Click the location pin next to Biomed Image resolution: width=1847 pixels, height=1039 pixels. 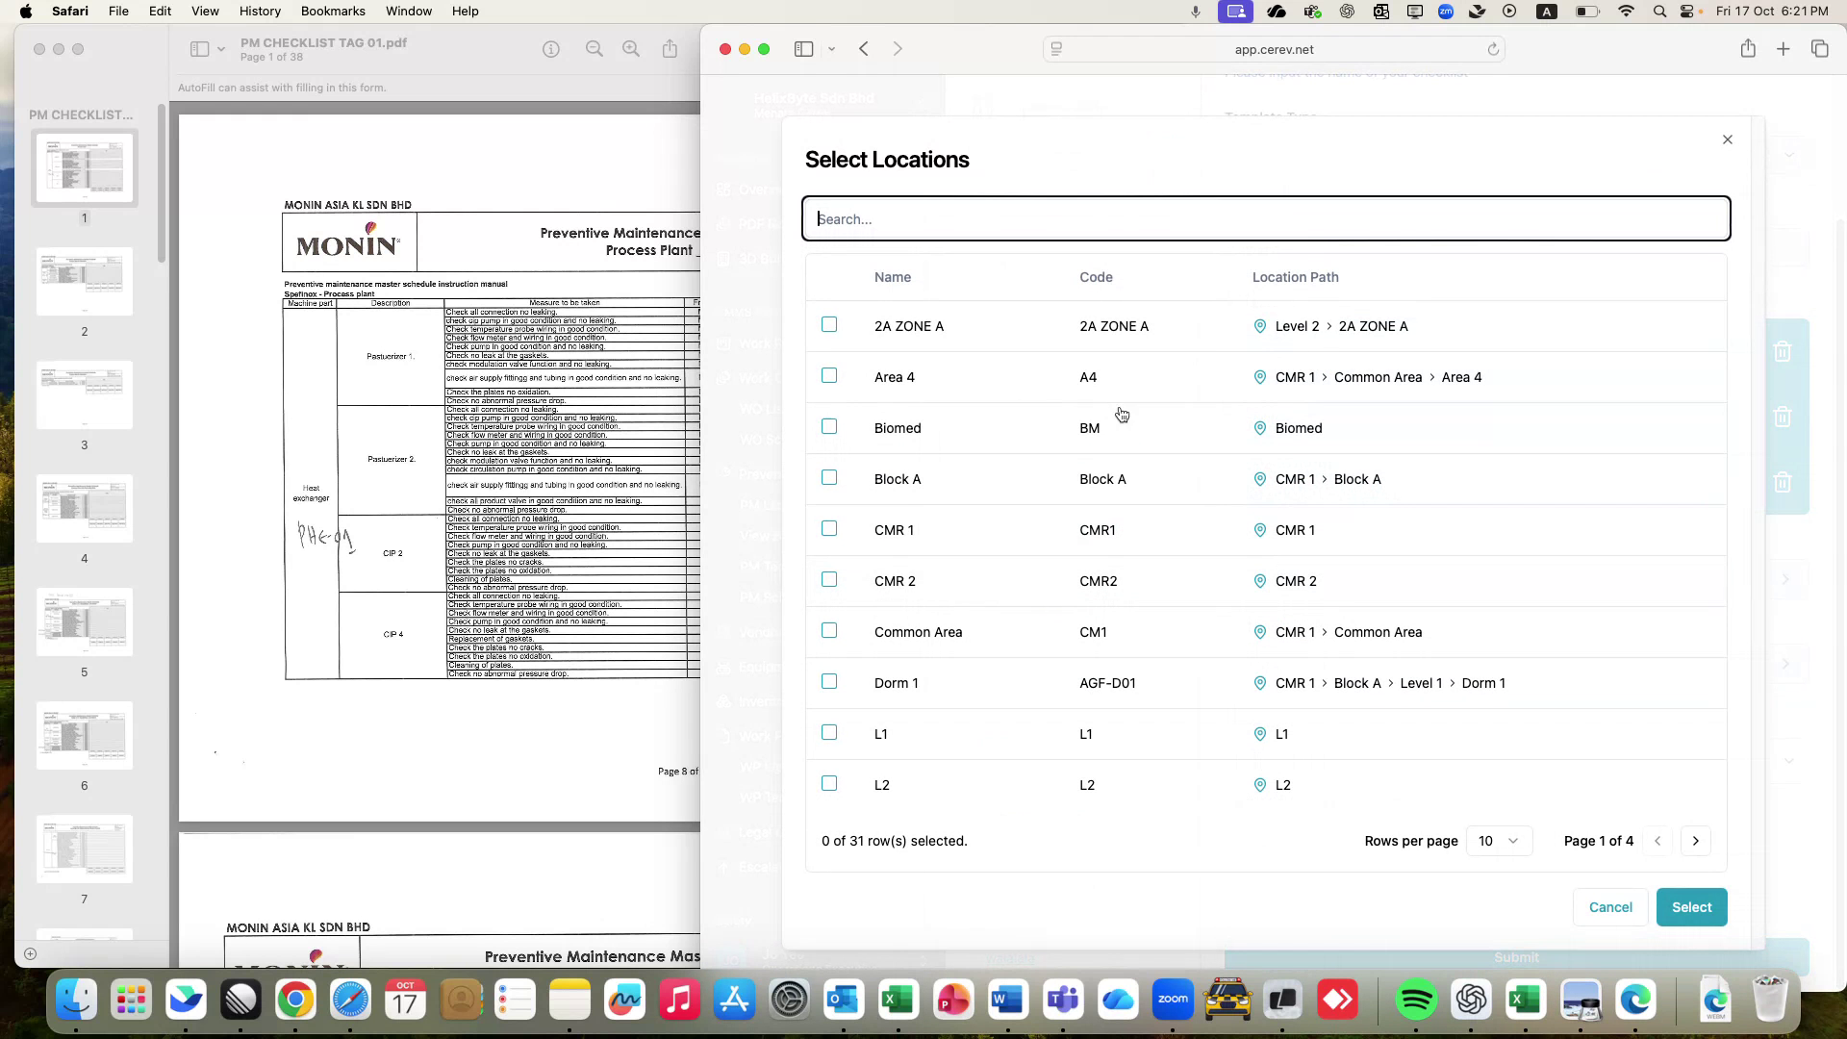point(1259,428)
